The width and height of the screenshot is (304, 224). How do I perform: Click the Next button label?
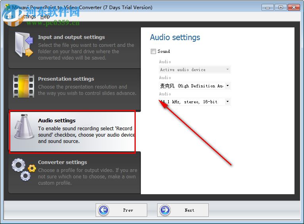pos(189,210)
